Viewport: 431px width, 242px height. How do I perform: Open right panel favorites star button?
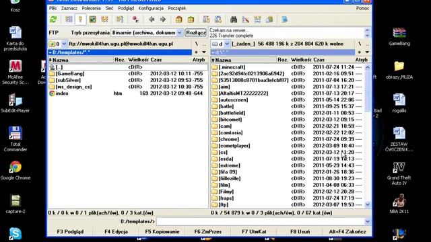tap(360, 52)
